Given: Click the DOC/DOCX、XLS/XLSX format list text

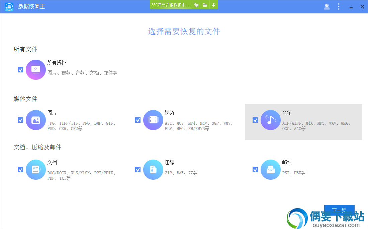Looking at the screenshot, I should point(81,175).
